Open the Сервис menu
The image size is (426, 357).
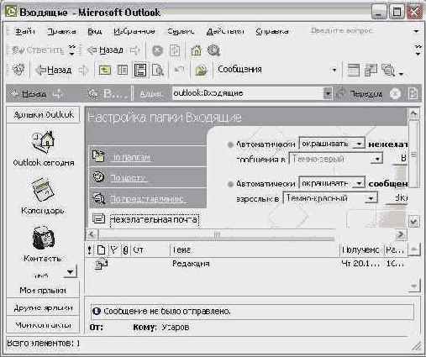(x=181, y=31)
